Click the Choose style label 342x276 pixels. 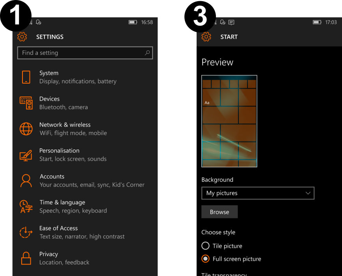click(x=218, y=232)
